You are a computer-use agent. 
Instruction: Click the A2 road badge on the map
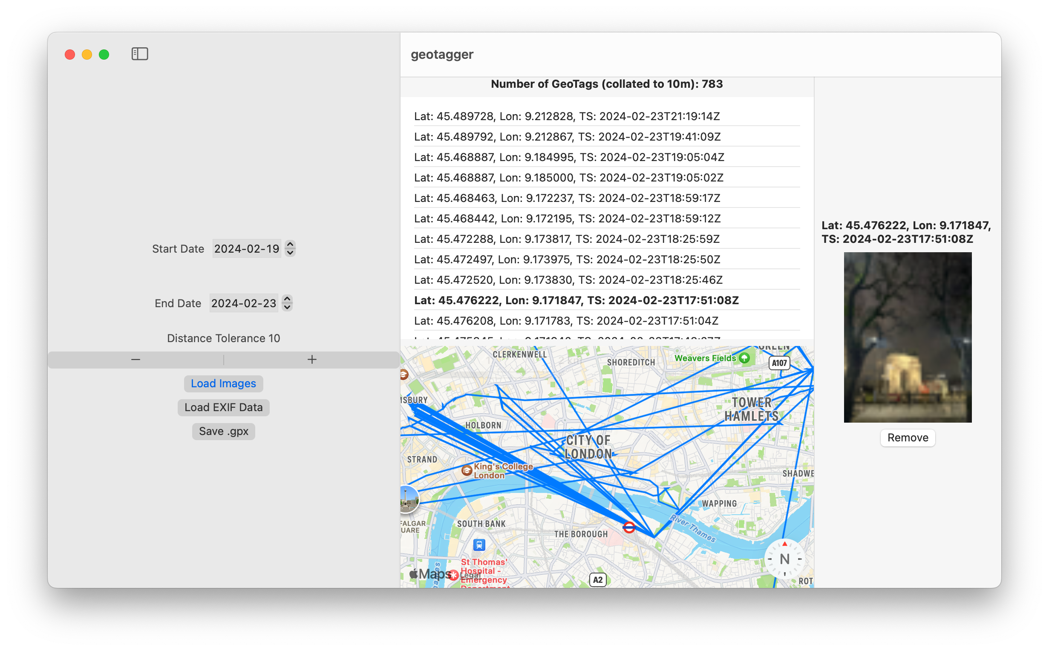click(x=597, y=579)
